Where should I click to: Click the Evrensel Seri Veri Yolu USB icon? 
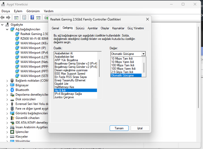[12, 104]
